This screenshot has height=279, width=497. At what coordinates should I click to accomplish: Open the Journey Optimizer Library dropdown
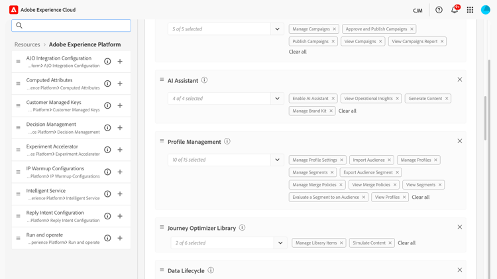(280, 243)
